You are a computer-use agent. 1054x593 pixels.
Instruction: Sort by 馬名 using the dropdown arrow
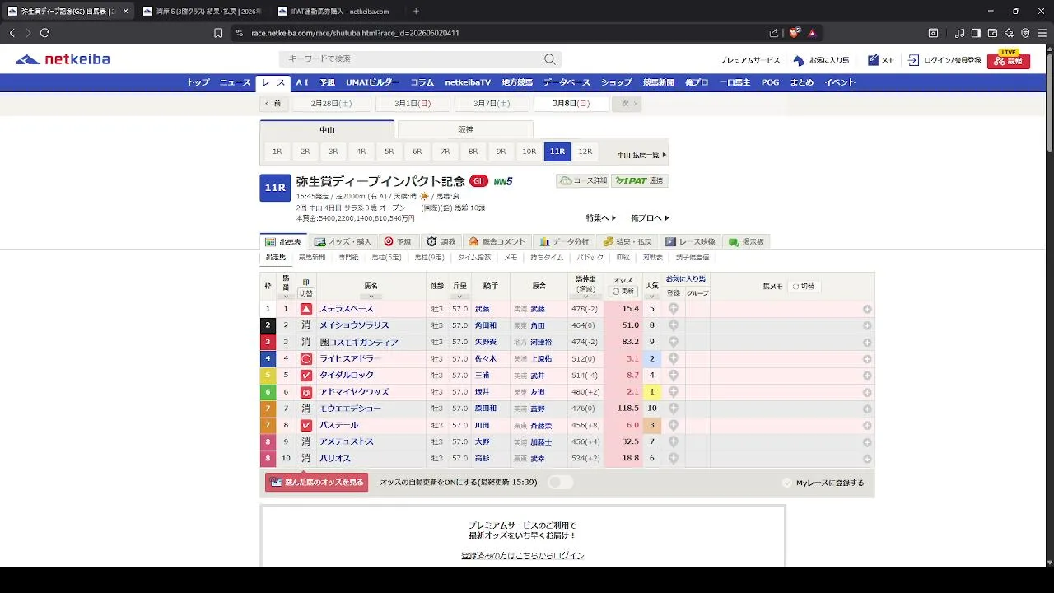[x=371, y=296]
